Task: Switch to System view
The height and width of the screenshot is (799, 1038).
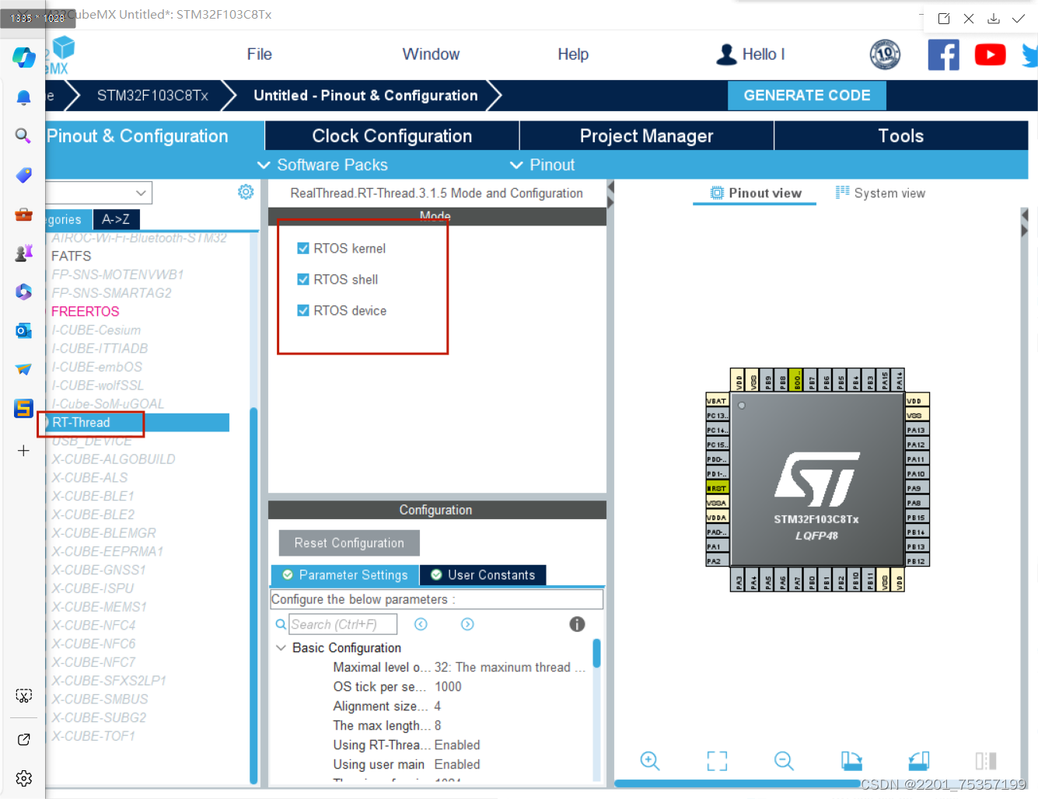Action: point(880,193)
